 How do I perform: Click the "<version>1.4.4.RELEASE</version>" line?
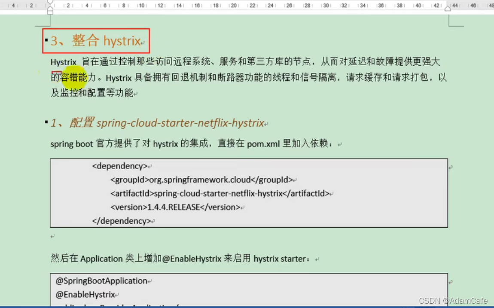pos(176,207)
